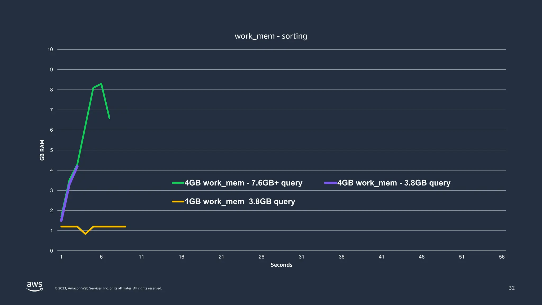Click the top end of purple line

click(x=78, y=166)
